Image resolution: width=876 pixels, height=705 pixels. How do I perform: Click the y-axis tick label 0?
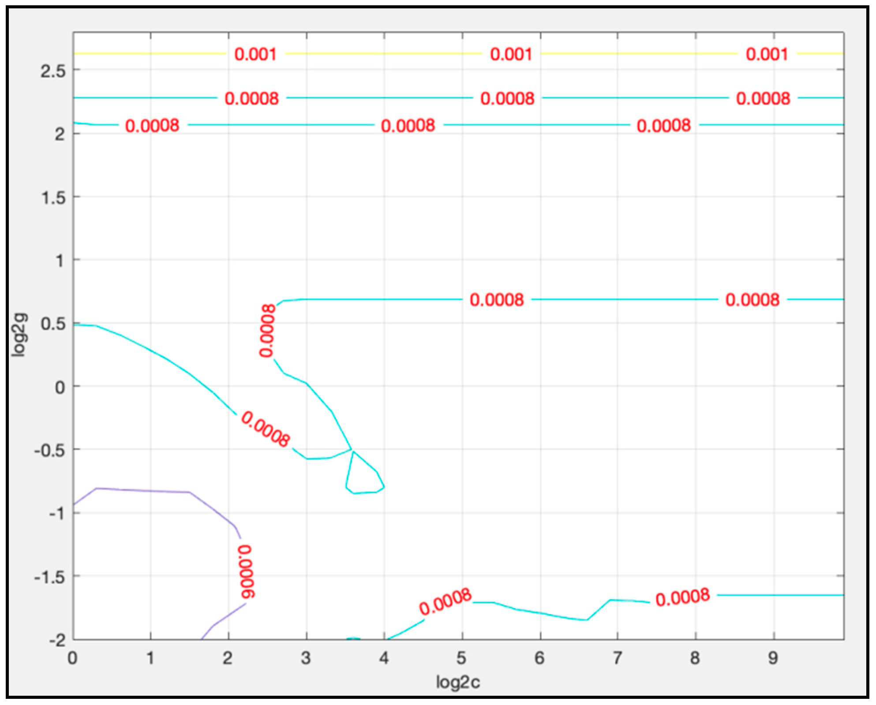[60, 387]
